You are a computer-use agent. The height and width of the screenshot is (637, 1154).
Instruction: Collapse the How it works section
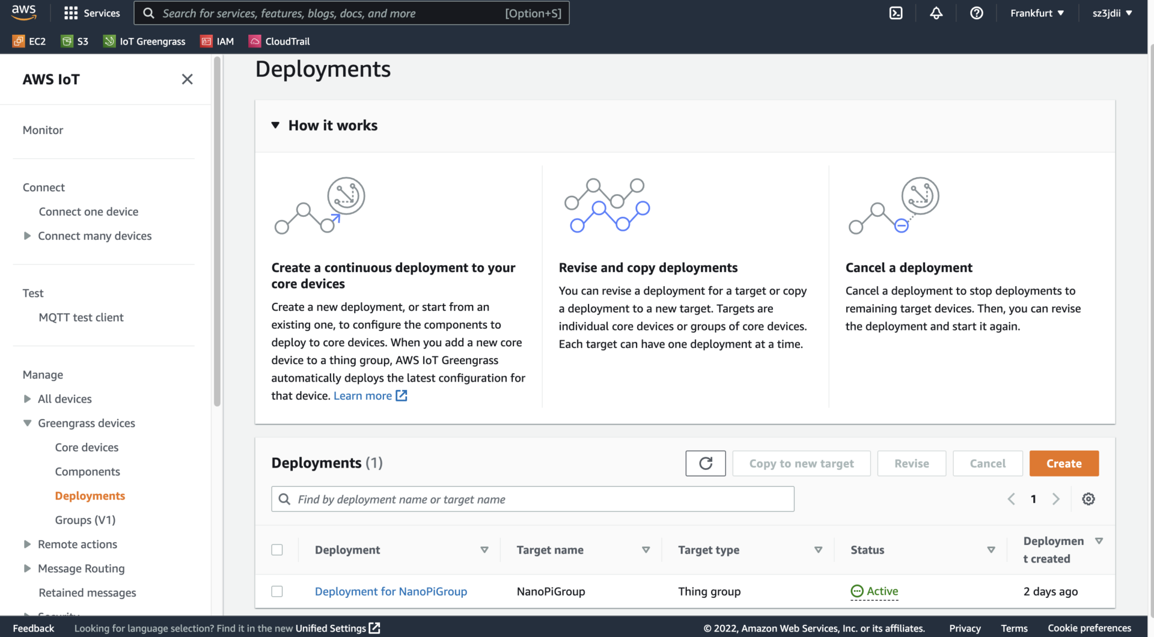(275, 125)
